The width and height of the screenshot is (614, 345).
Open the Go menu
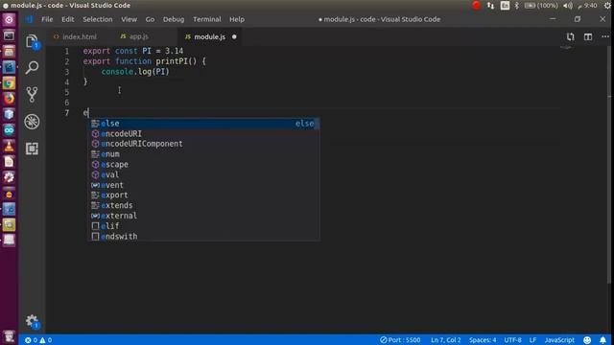click(x=150, y=19)
